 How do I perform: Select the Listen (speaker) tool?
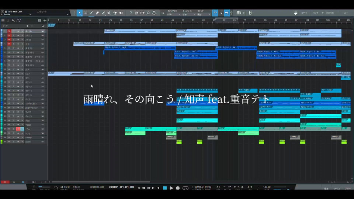click(121, 13)
